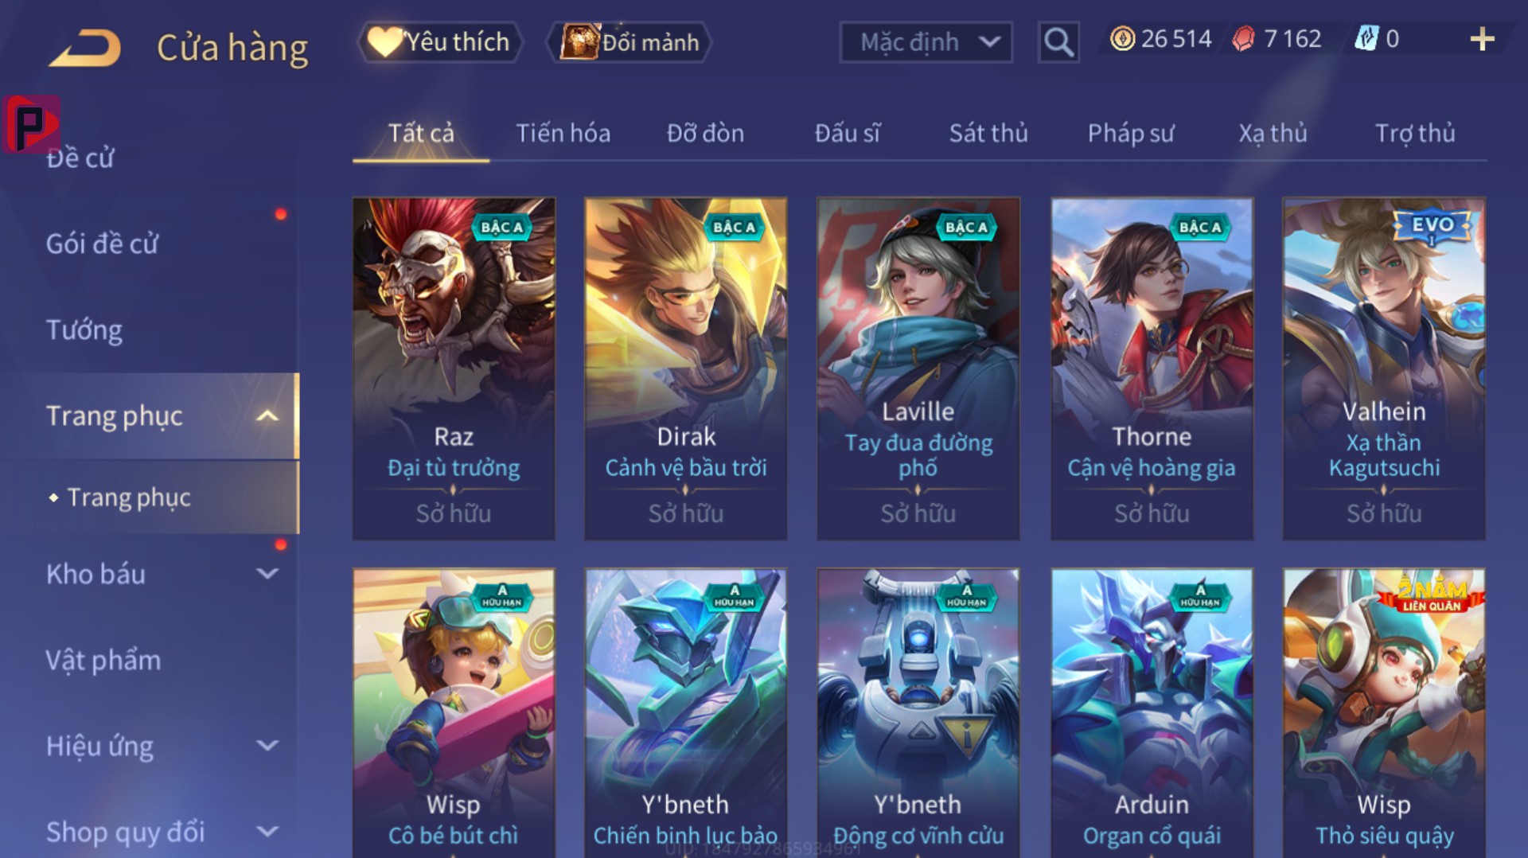Select the Raz Đại tù trưởng skin card

pyautogui.click(x=454, y=369)
